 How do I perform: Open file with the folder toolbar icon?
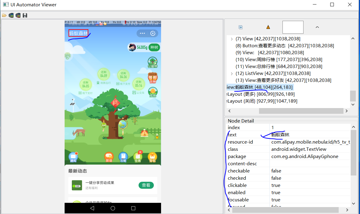point(5,15)
